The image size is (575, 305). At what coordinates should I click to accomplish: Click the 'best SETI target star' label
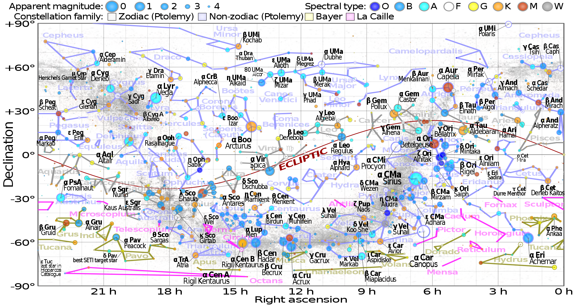point(95,260)
